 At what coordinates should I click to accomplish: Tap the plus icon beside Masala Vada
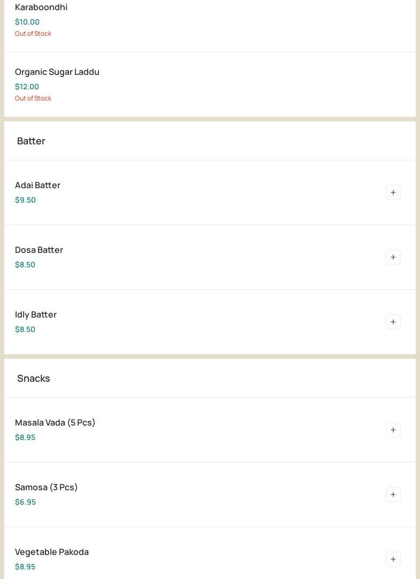tap(393, 430)
